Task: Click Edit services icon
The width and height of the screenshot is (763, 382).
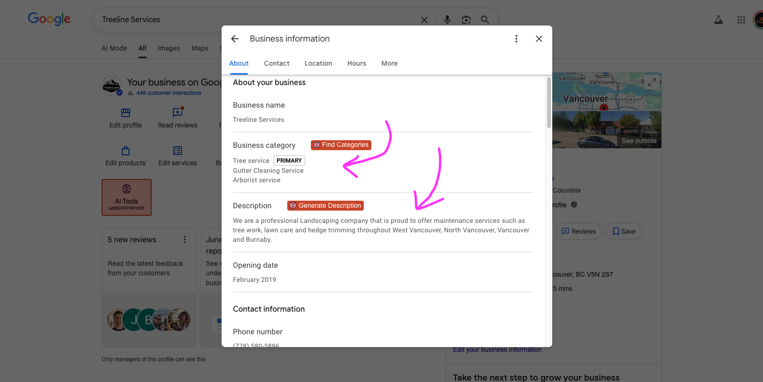Action: [x=178, y=151]
